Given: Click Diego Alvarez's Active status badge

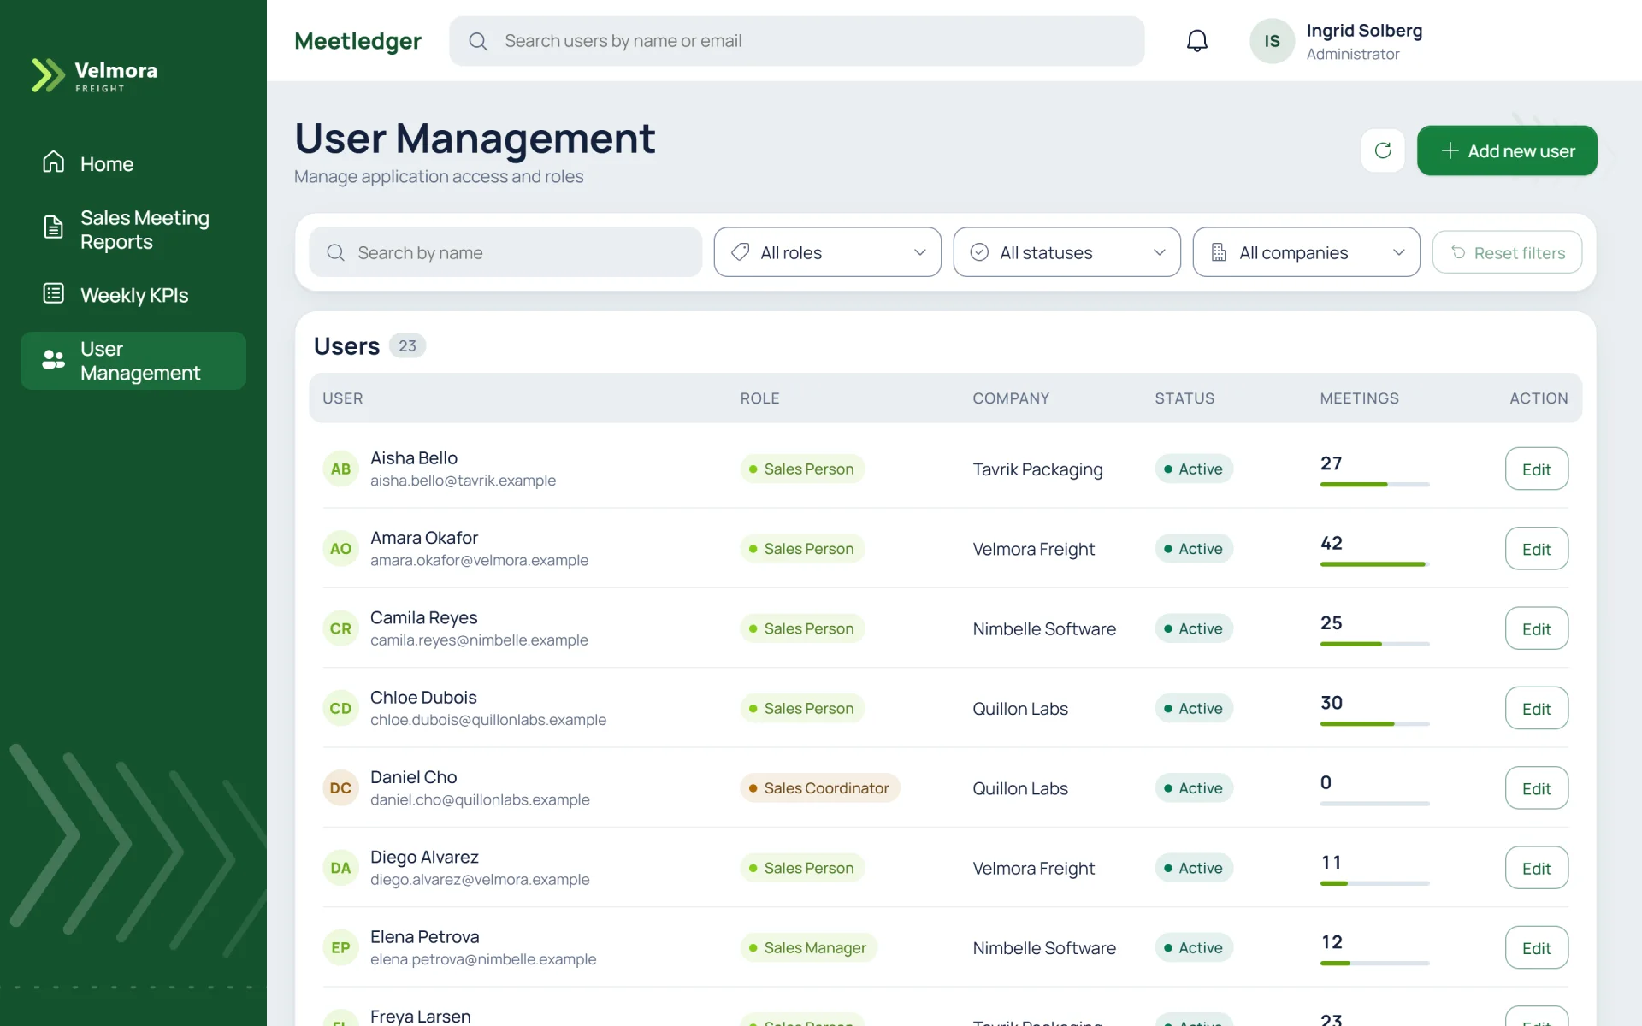Looking at the screenshot, I should pyautogui.click(x=1193, y=868).
